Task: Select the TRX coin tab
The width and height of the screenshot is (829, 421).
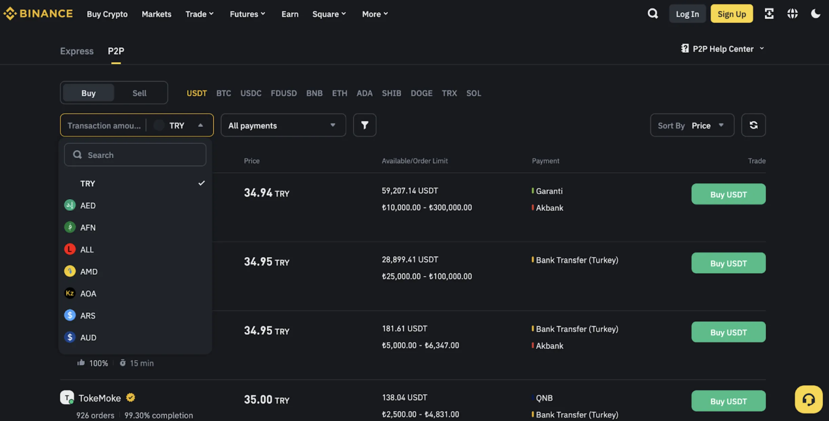Action: pos(449,93)
